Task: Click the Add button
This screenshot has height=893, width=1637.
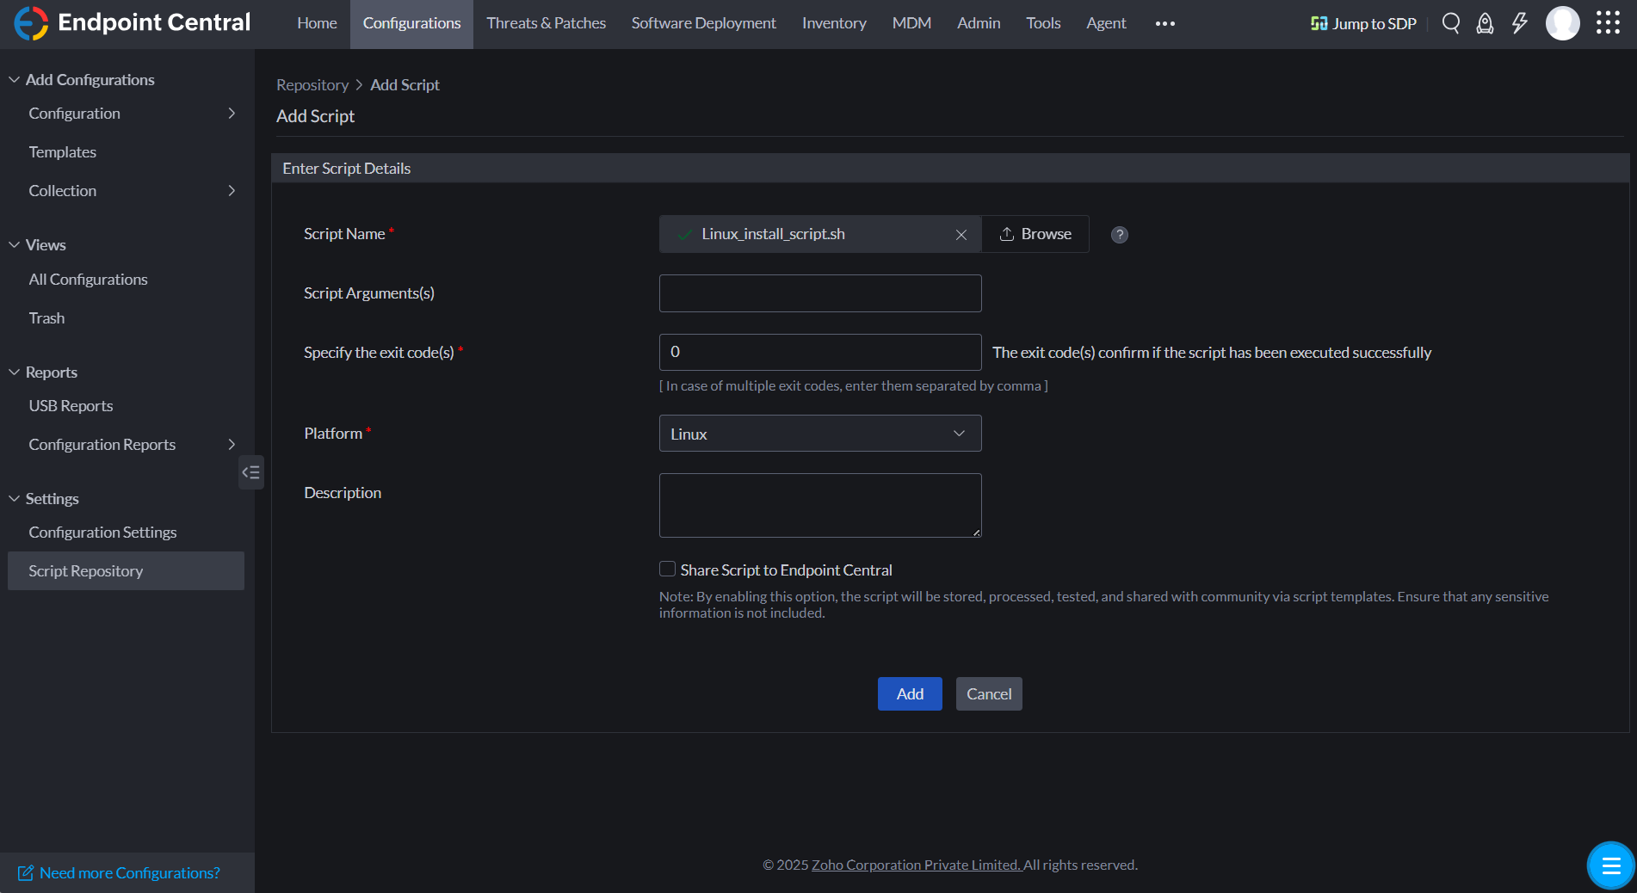Action: pyautogui.click(x=910, y=694)
